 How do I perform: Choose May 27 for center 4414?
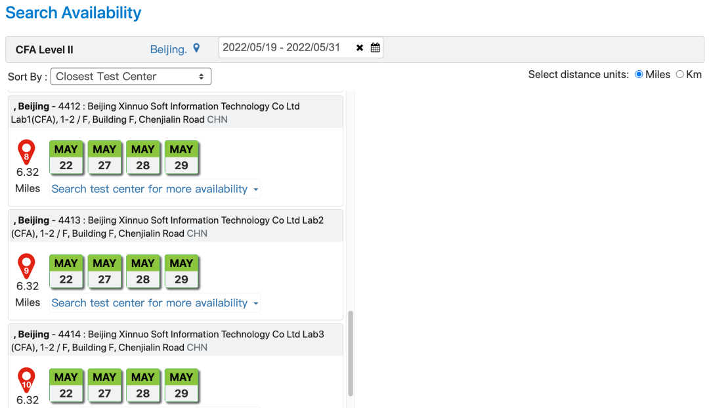[x=104, y=386]
